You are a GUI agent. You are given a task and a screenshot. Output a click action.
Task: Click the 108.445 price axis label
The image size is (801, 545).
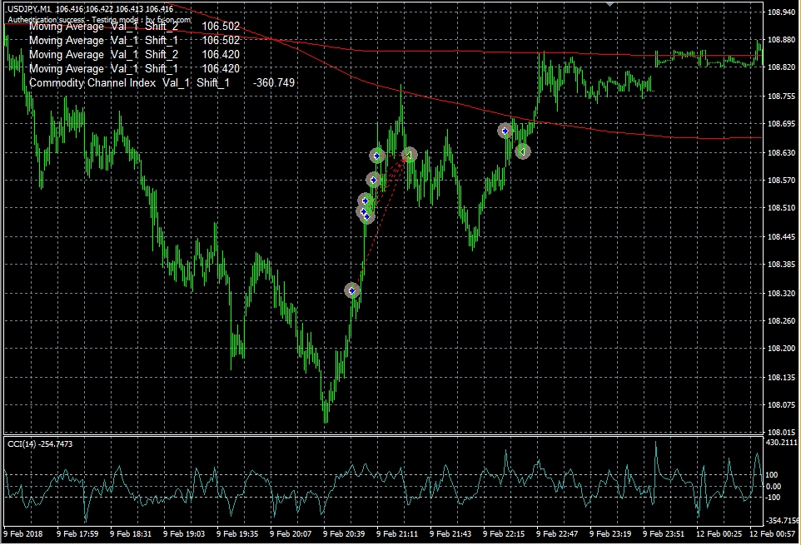coord(782,237)
